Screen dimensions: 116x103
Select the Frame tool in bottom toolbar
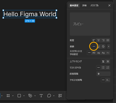tap(8, 96)
